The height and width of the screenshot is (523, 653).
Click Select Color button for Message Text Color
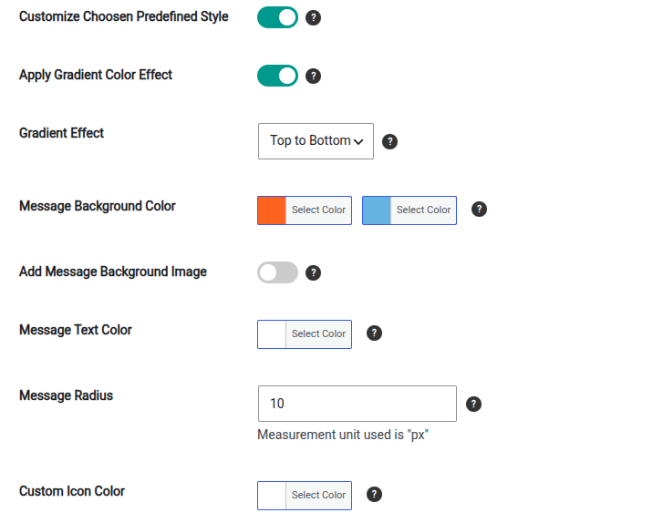coord(318,334)
